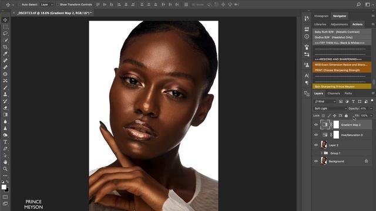Enable Show Transform Controls checkbox

point(58,4)
